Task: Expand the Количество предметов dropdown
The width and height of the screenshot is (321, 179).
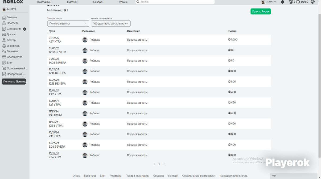Action: tap(111, 23)
